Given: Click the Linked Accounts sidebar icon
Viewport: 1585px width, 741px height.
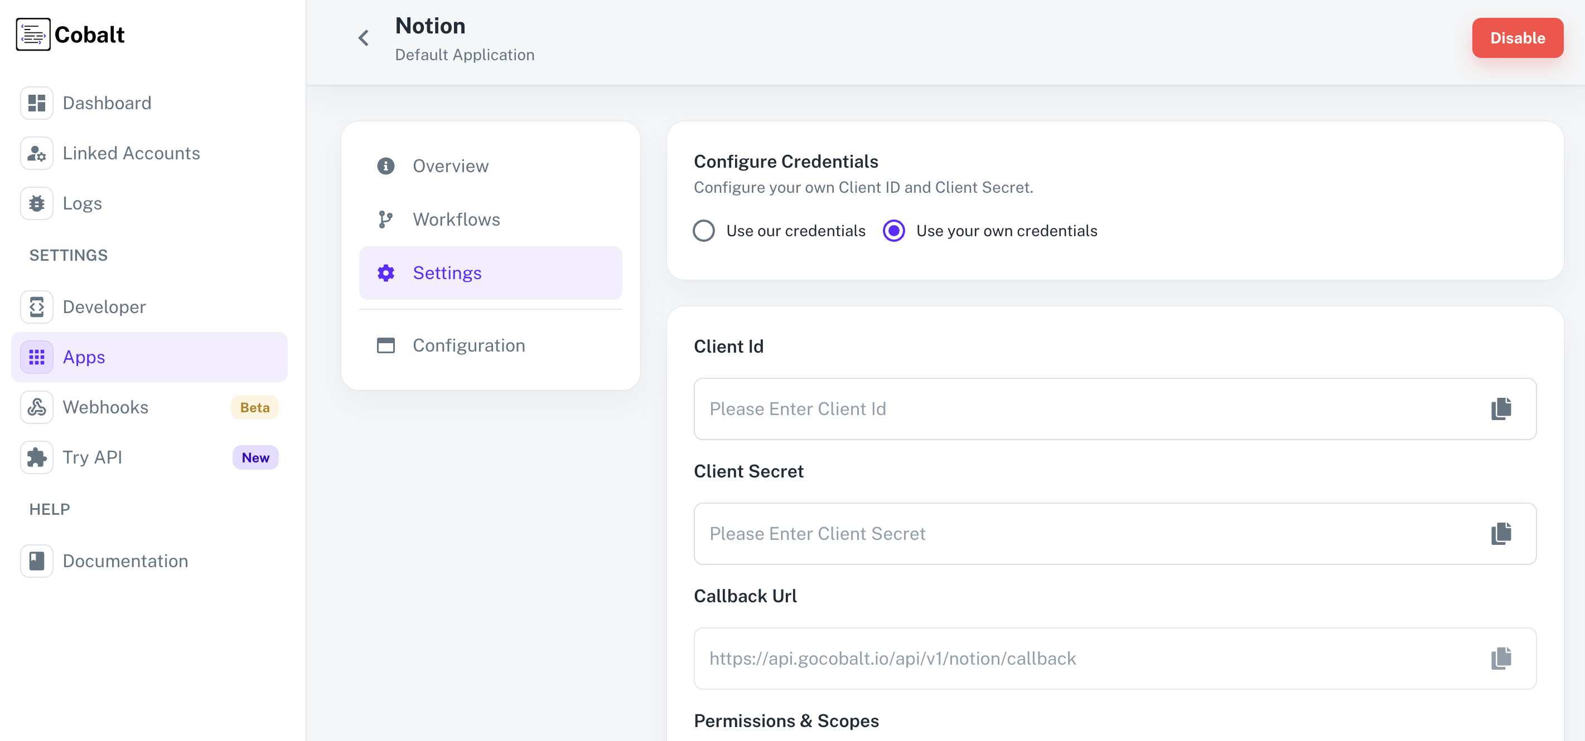Looking at the screenshot, I should pos(36,153).
